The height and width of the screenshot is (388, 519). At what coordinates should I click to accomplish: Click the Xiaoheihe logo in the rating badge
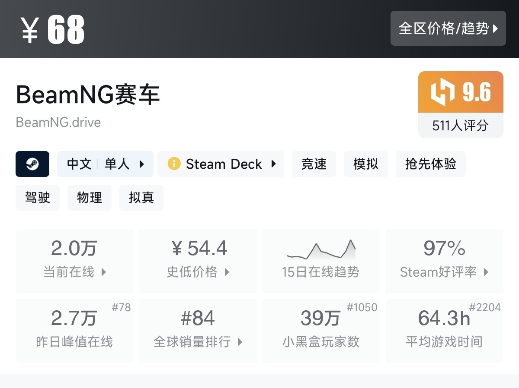(x=442, y=92)
